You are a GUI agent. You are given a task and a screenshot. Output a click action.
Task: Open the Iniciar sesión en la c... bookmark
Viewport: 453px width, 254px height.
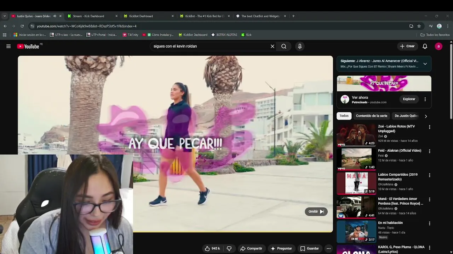click(x=30, y=35)
